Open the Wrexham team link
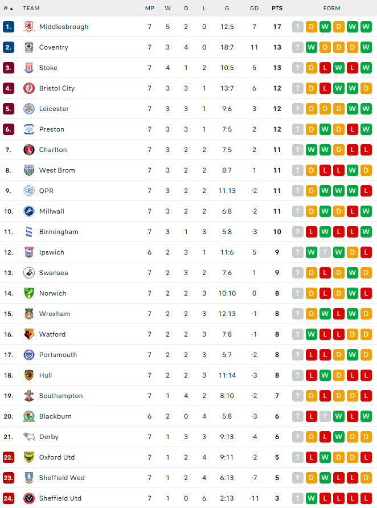The image size is (377, 508). coord(55,314)
